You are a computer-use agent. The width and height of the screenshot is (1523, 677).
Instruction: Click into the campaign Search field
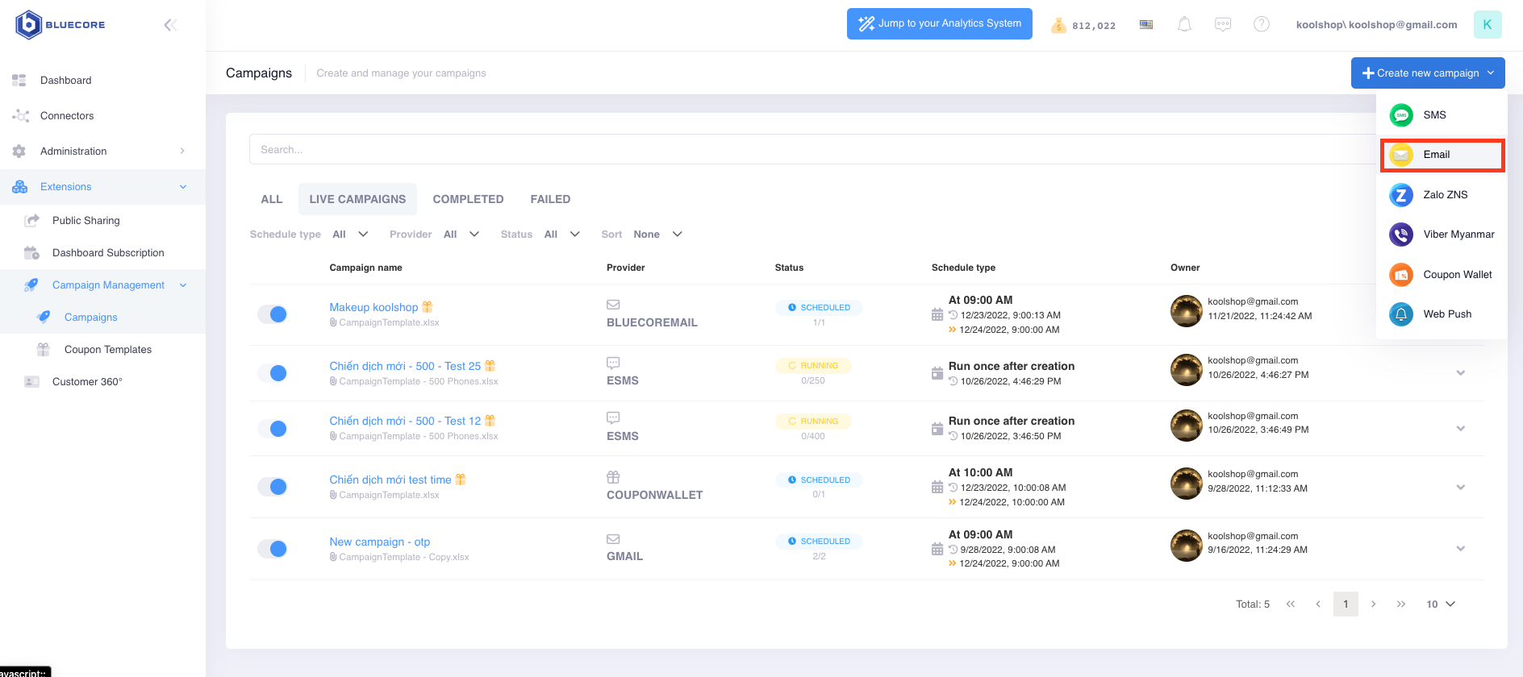coord(807,150)
